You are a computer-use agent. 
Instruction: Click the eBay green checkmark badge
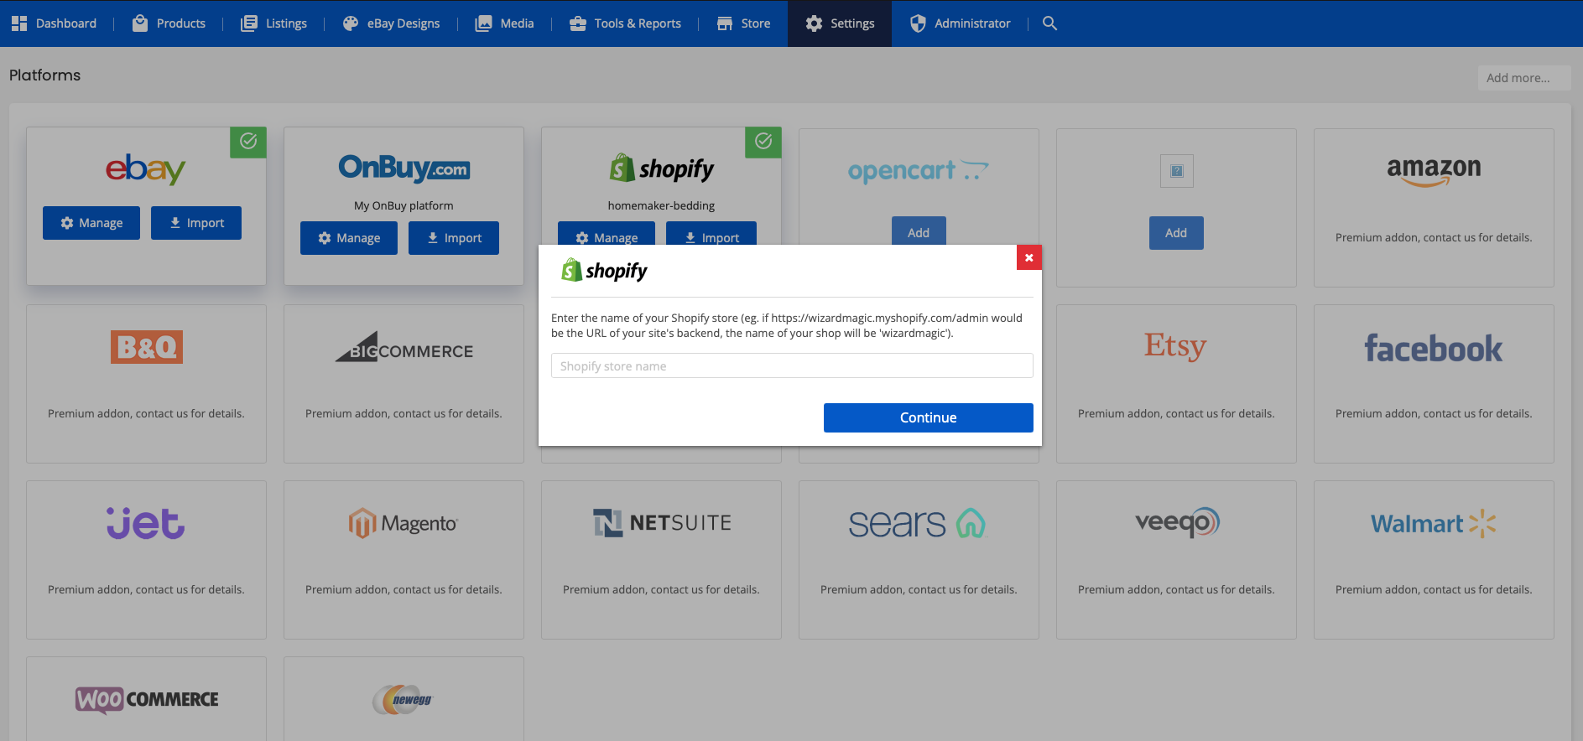point(248,142)
